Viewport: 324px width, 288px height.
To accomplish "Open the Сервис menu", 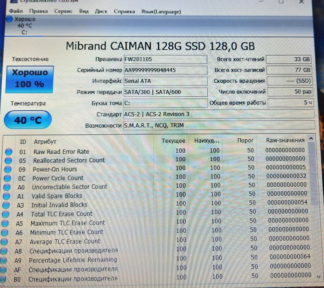I will [x=63, y=11].
